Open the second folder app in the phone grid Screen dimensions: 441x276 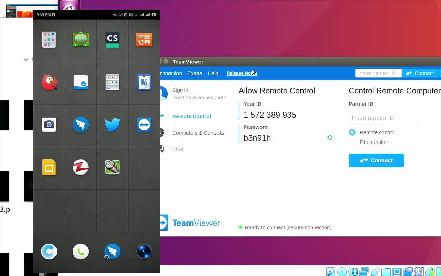112,82
